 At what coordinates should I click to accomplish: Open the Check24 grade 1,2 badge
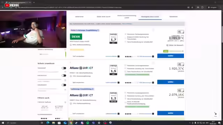tap(113, 97)
